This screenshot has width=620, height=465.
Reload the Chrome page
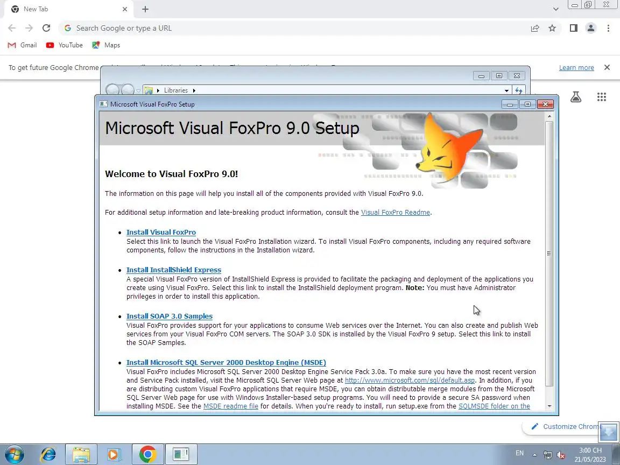point(46,28)
